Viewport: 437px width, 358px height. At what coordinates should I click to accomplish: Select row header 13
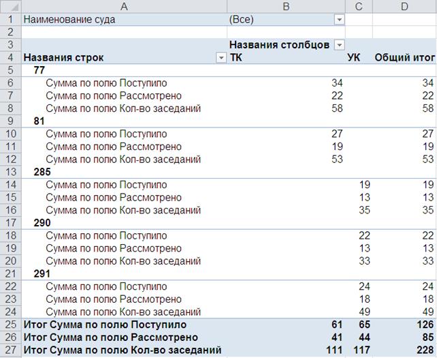[11, 172]
